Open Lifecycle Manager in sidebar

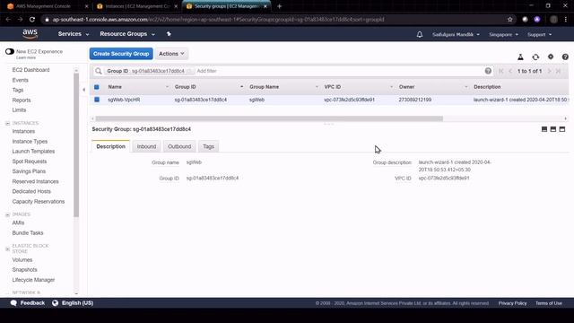click(x=33, y=280)
